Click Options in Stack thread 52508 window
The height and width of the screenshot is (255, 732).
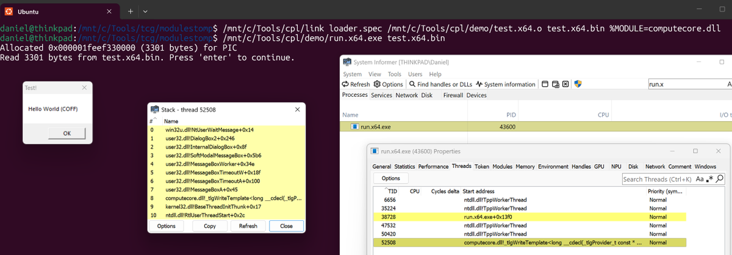coord(166,226)
